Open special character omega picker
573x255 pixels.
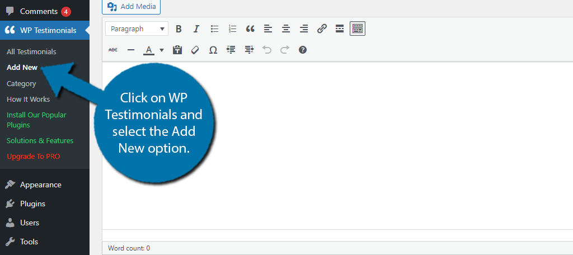213,50
